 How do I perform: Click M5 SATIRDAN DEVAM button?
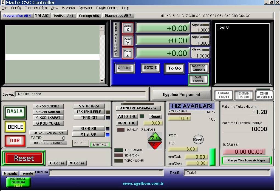[x=48, y=133]
